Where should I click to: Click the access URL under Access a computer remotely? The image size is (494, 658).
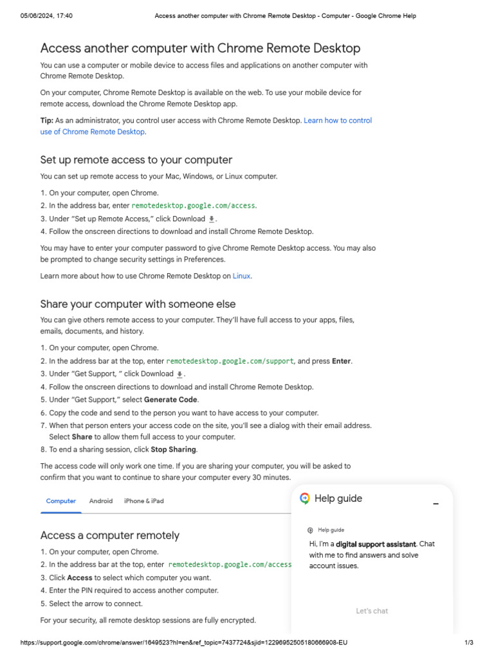tap(230, 565)
